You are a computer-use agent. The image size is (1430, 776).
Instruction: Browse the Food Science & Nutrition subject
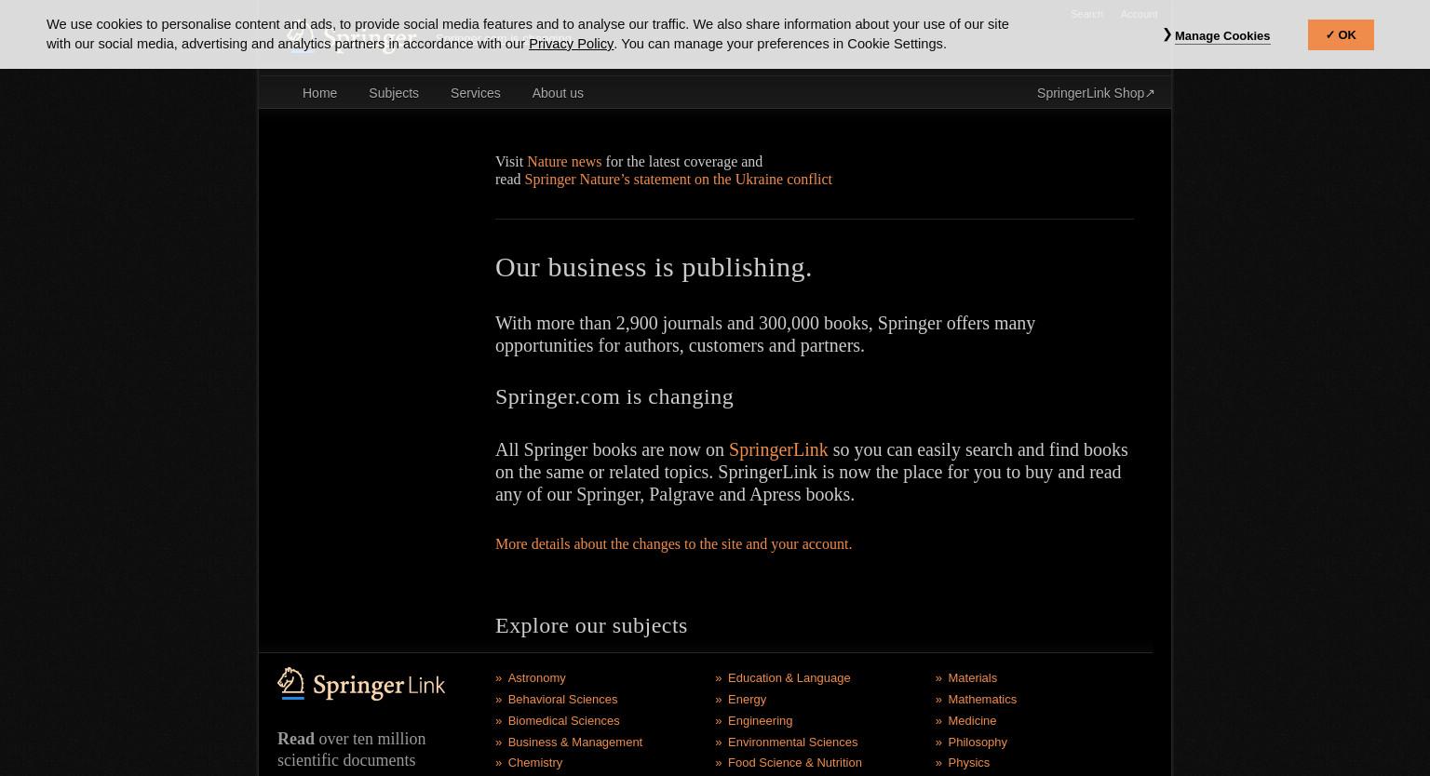click(x=794, y=763)
